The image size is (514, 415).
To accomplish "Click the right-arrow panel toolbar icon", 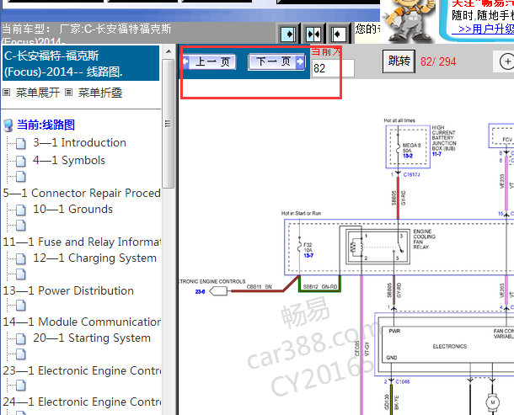I will pyautogui.click(x=288, y=34).
